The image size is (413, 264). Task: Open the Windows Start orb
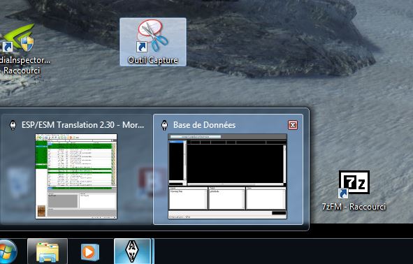pos(7,252)
